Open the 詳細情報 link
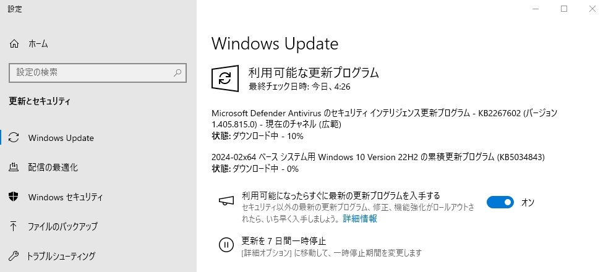 click(360, 219)
